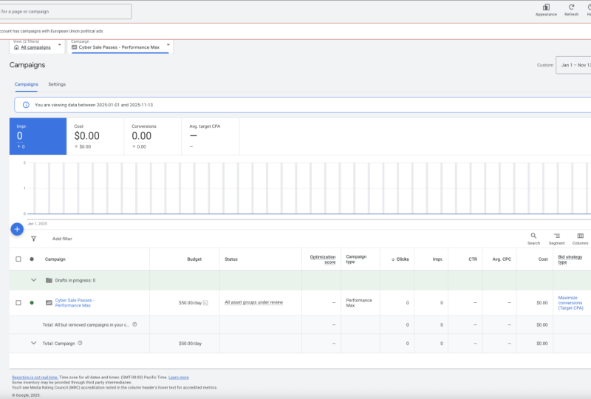This screenshot has width=591, height=399.
Task: Click the Reporting is not real-time link
Action: [35, 377]
